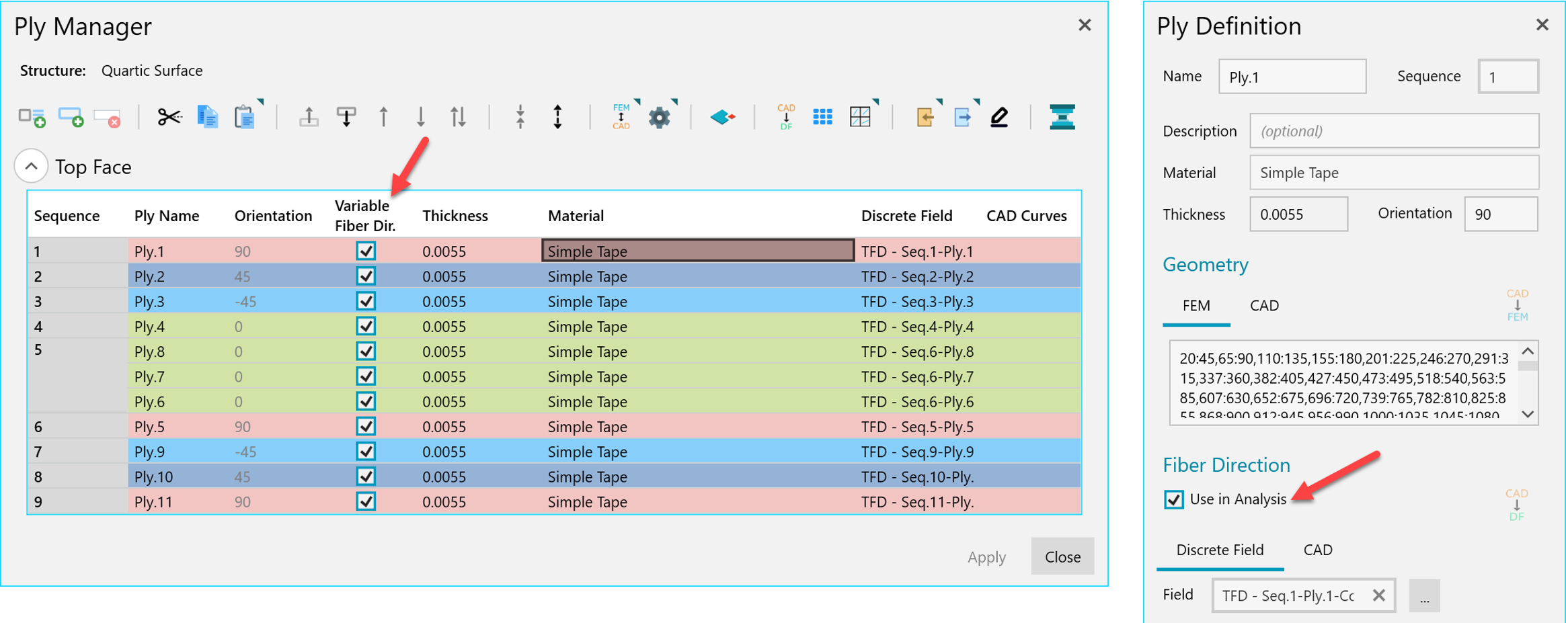
Task: Click the four-pane table layout icon
Action: pos(860,117)
